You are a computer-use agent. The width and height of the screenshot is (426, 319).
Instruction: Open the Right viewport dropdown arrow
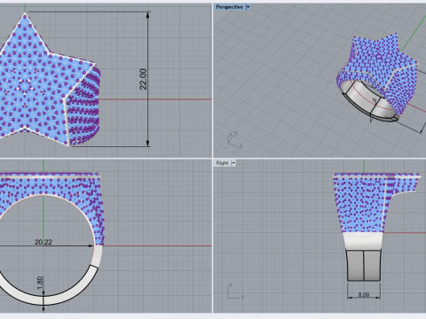click(x=233, y=163)
